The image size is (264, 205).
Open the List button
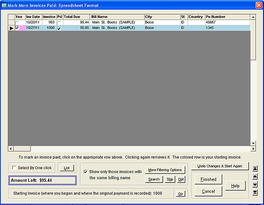[x=67, y=168]
